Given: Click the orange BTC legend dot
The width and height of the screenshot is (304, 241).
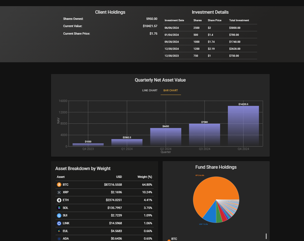Looking at the screenshot, I should (169, 240).
